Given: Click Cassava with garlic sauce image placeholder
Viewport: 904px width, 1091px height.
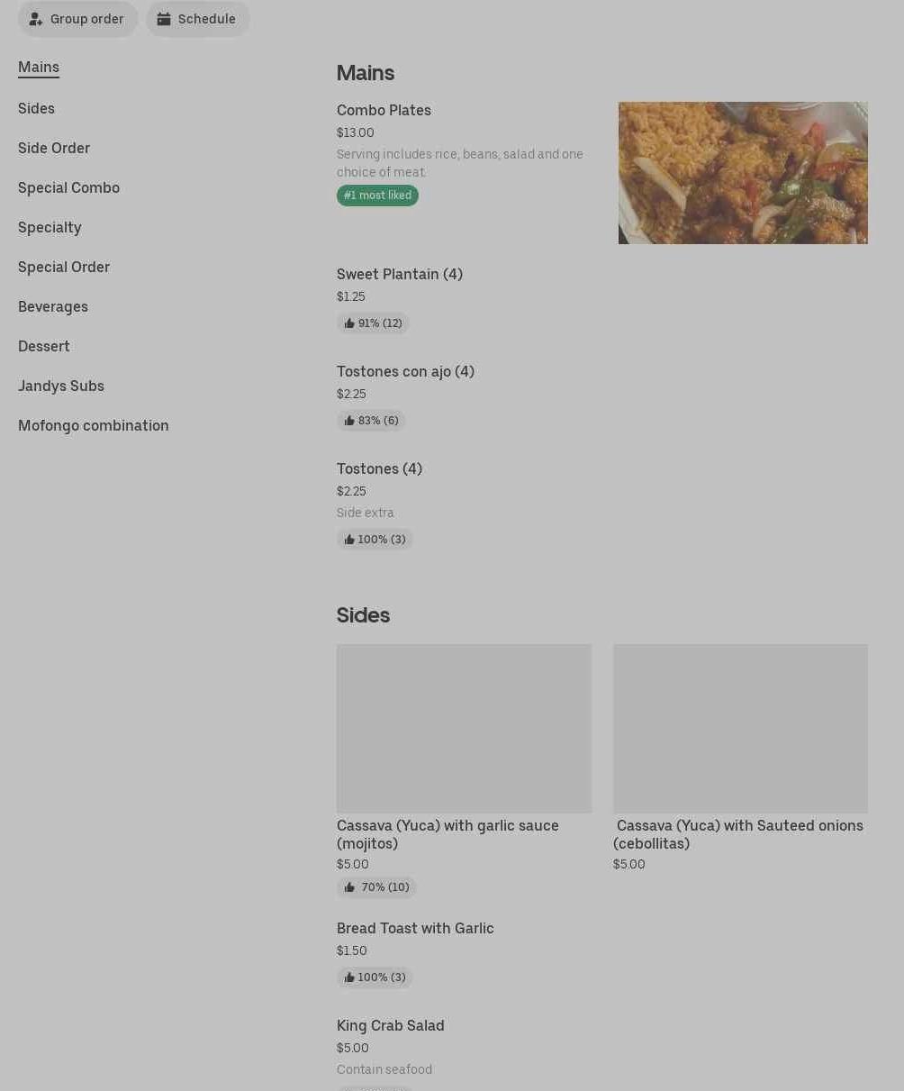Looking at the screenshot, I should (x=464, y=729).
